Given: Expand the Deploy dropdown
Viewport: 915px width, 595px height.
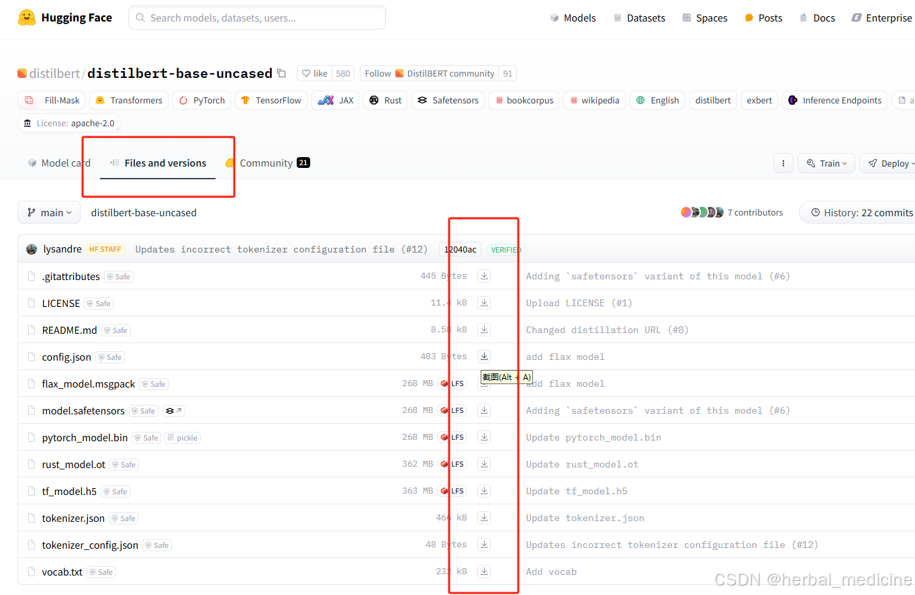Looking at the screenshot, I should tap(887, 163).
